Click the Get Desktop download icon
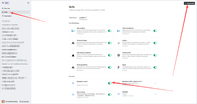 20,102
